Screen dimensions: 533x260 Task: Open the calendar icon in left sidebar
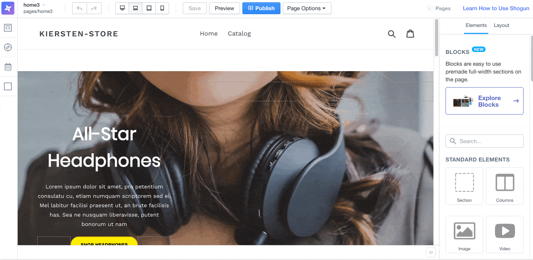click(x=8, y=67)
